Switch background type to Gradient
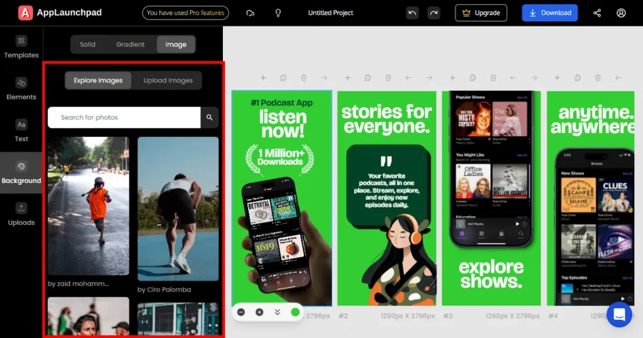The width and height of the screenshot is (643, 338). [130, 45]
